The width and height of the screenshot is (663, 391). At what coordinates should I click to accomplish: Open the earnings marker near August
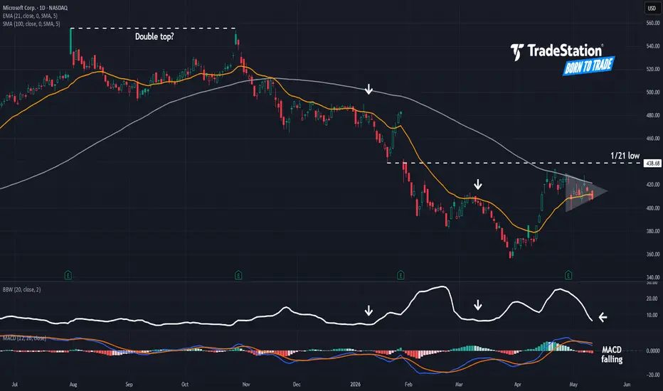pos(68,276)
